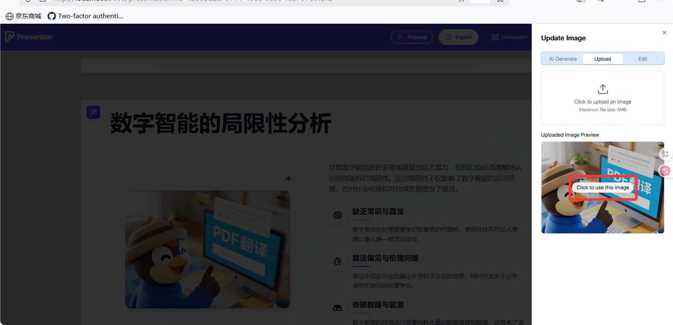This screenshot has height=325, width=673.
Task: Click the heading 依赖数据与能源
Action: [x=378, y=305]
